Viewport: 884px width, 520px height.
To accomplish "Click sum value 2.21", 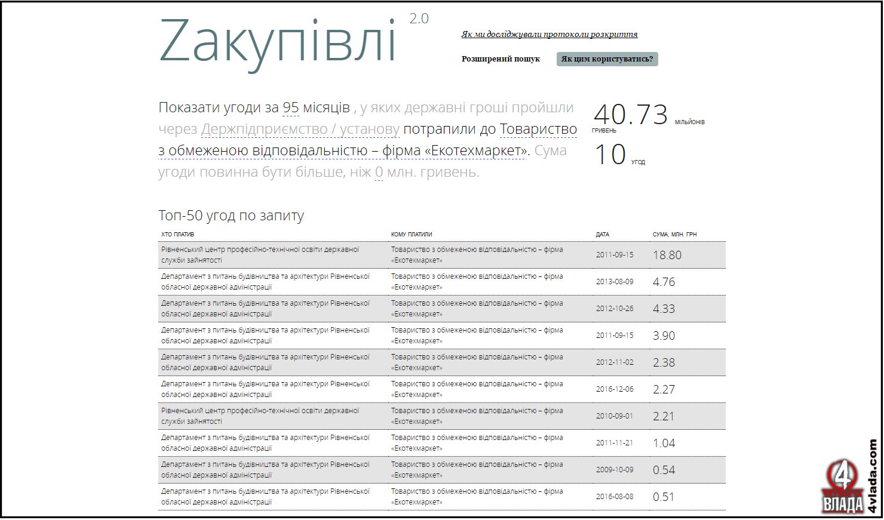I will (664, 416).
